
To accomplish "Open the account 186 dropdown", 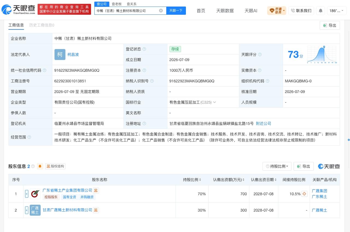I will coord(337,11).
